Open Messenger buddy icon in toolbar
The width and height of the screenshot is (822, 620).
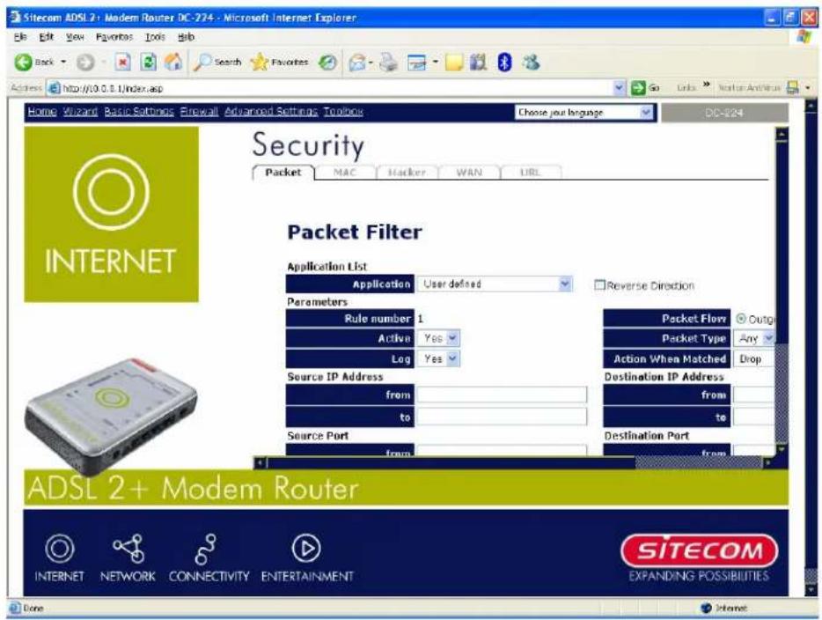click(531, 63)
